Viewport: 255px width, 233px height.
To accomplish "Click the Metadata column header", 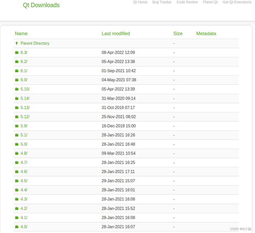I will coord(206,34).
